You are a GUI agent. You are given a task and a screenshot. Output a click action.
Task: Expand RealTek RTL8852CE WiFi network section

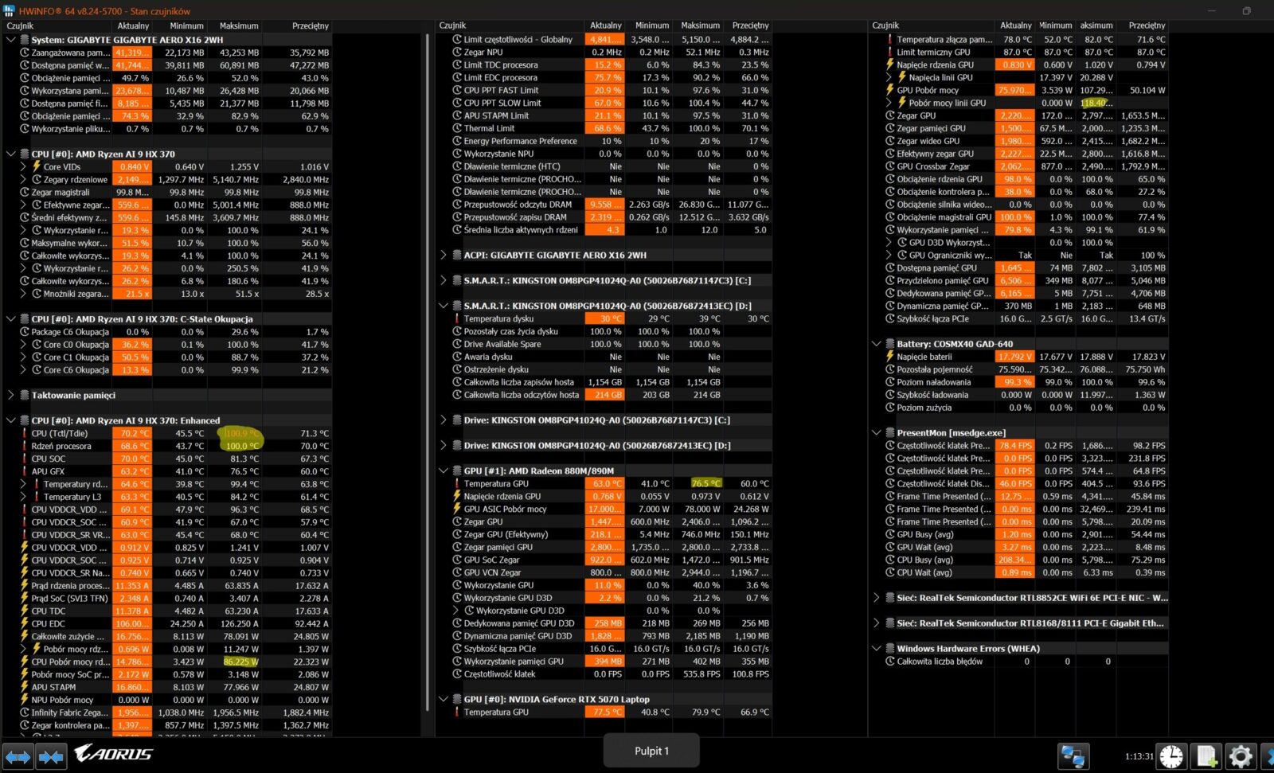tap(877, 598)
